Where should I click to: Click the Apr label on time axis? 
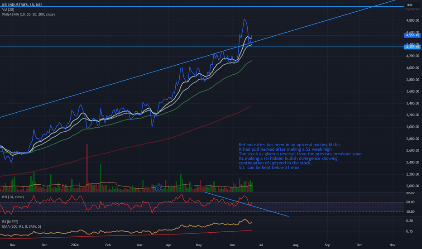(x=168, y=245)
